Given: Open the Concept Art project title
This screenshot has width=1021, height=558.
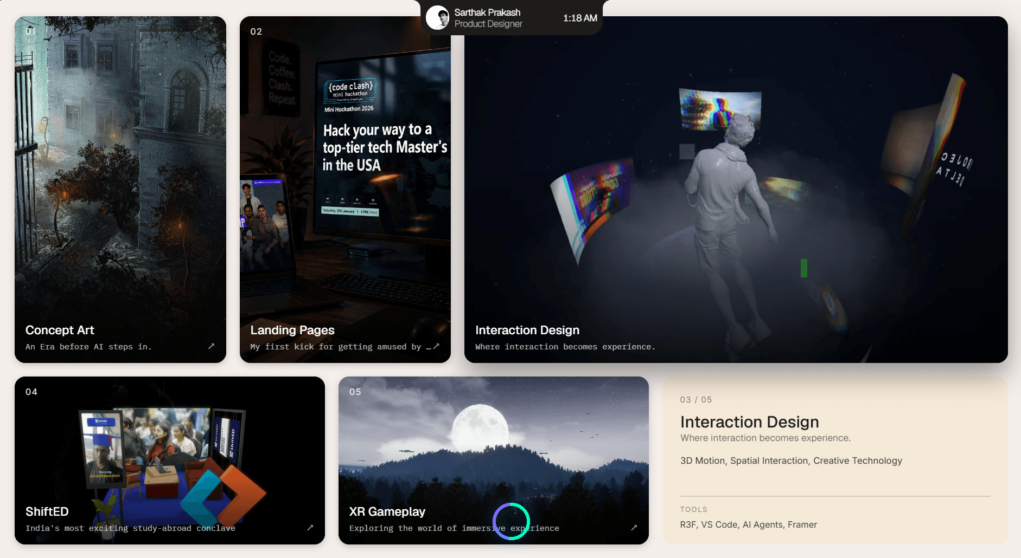Looking at the screenshot, I should [60, 330].
